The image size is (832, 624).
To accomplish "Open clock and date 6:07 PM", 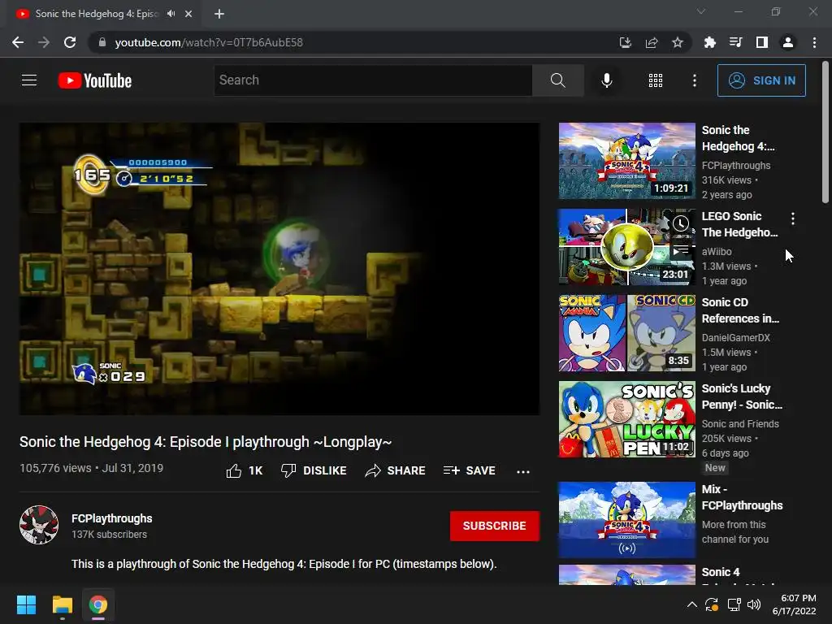I will [795, 604].
